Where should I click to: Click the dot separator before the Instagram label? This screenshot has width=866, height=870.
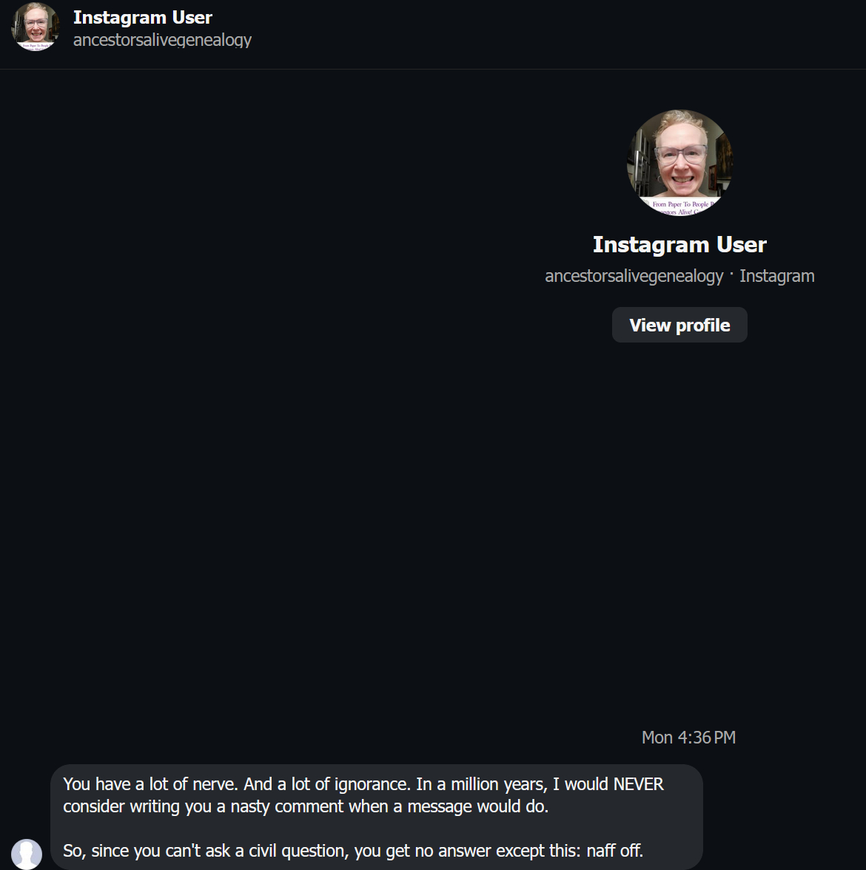pos(731,274)
